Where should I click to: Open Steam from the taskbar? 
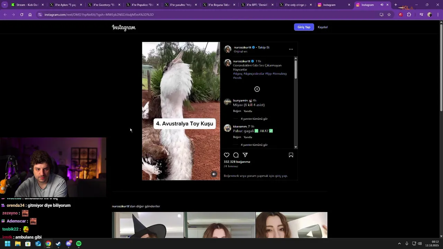(x=58, y=243)
